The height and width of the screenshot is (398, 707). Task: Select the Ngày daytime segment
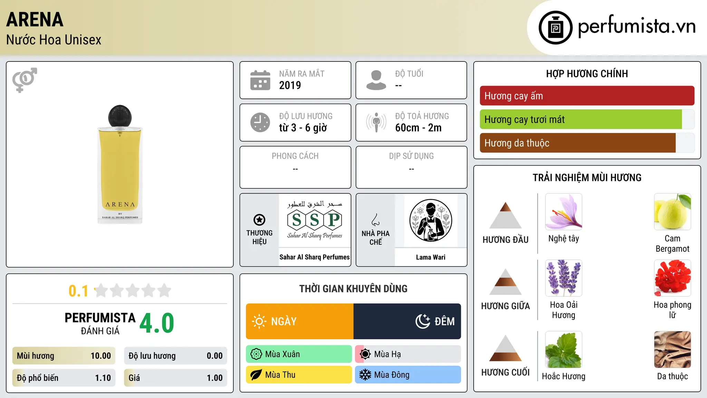(x=300, y=321)
